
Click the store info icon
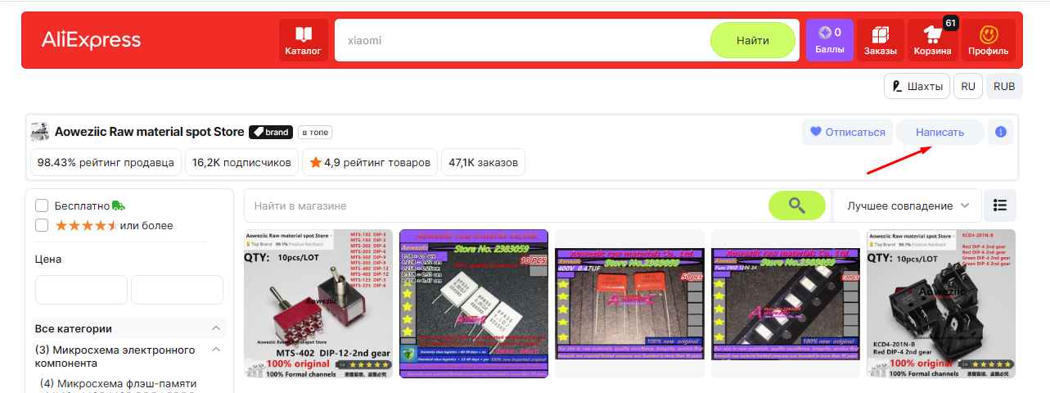pos(1000,132)
